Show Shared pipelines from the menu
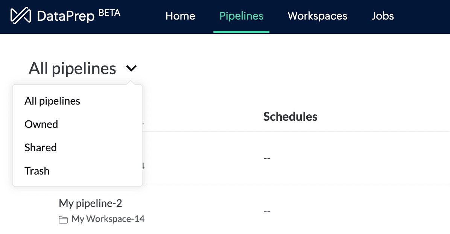The width and height of the screenshot is (450, 234). (x=41, y=147)
